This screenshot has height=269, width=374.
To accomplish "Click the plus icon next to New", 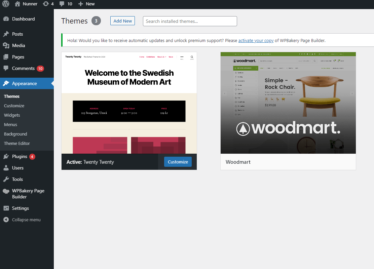I will [81, 4].
